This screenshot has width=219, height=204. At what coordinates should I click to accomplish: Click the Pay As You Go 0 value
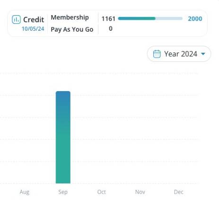(x=111, y=29)
